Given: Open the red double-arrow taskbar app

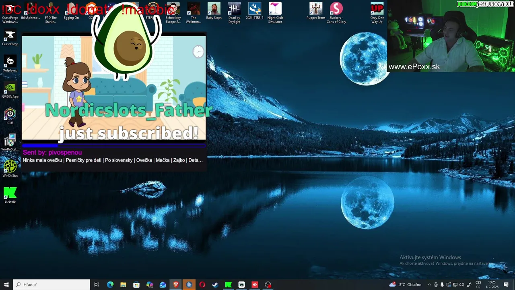Looking at the screenshot, I should click(x=255, y=285).
